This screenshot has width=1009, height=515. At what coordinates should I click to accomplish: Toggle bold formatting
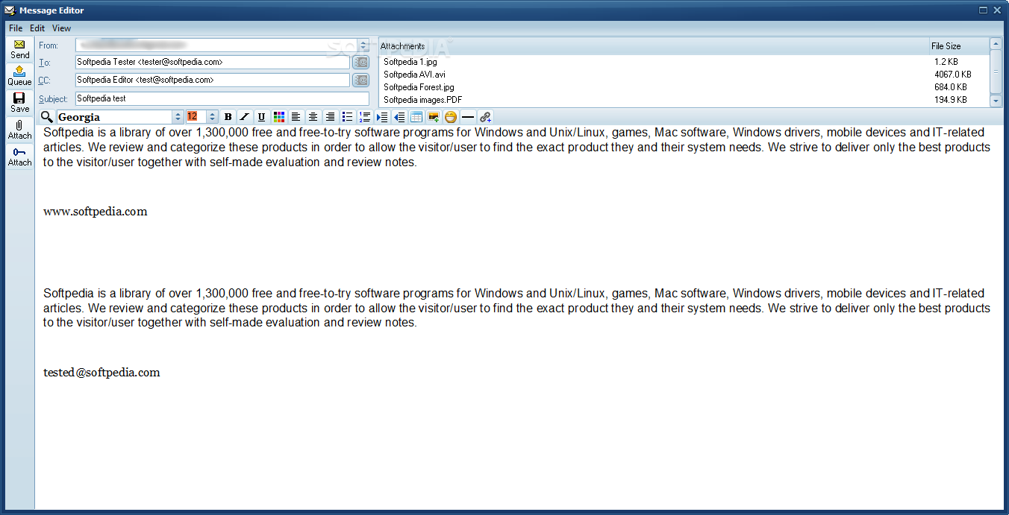click(x=228, y=117)
